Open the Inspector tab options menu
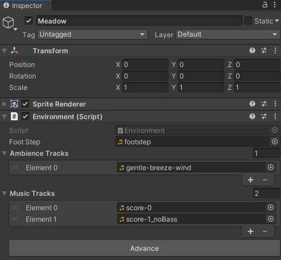Screen dimensions: 281x260 tap(275, 5)
